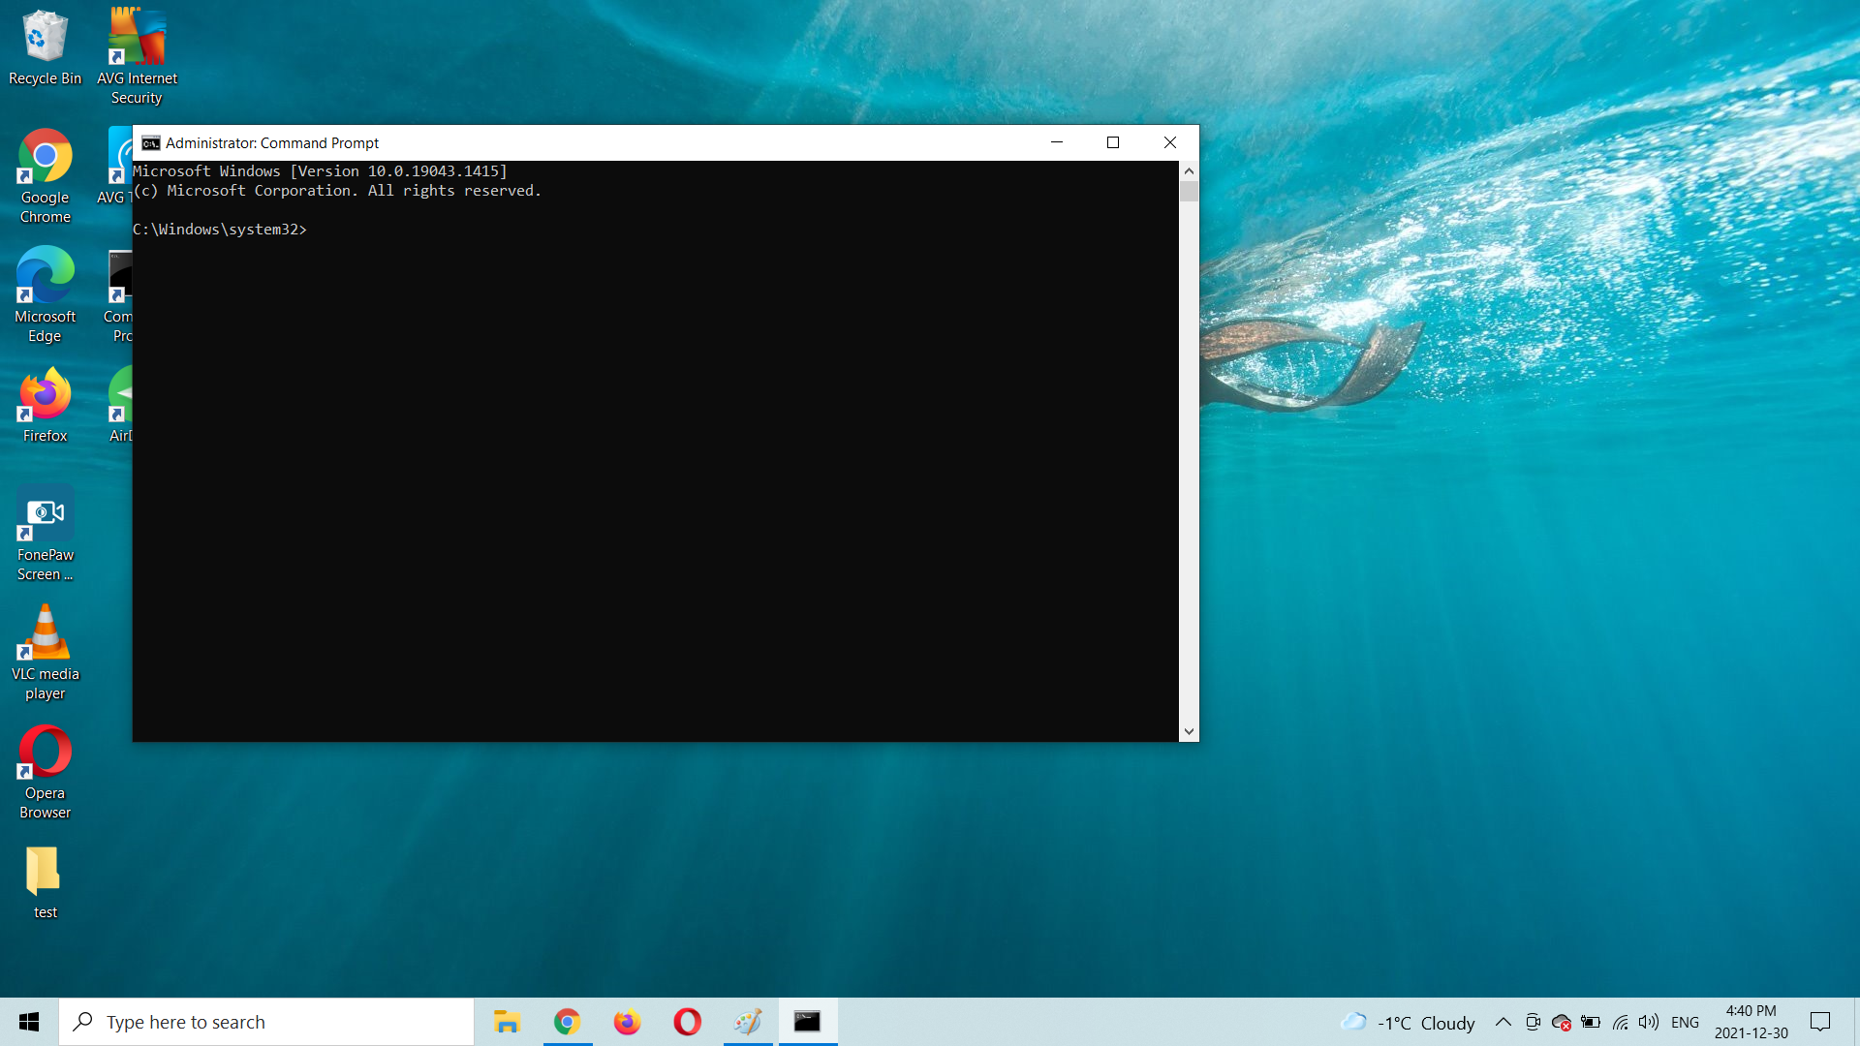1860x1046 pixels.
Task: Open OneDrive status icon in system tray
Action: 1562,1022
